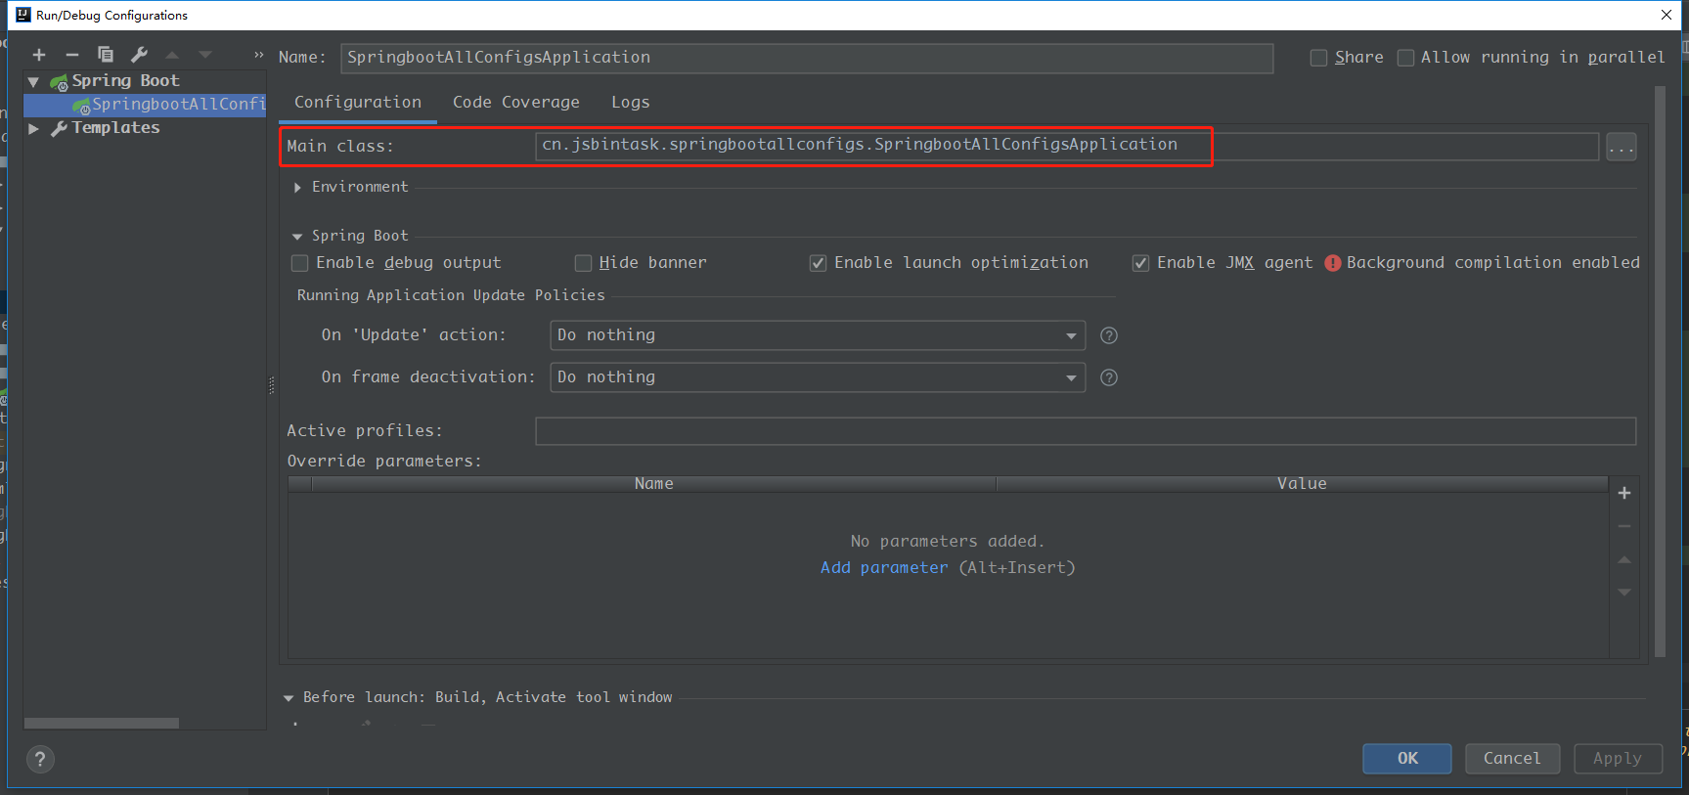This screenshot has height=795, width=1689.
Task: Check Enable debug output
Action: [x=300, y=263]
